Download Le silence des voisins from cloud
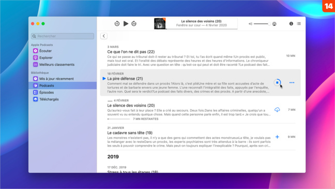335x189 pixels. coord(277,110)
